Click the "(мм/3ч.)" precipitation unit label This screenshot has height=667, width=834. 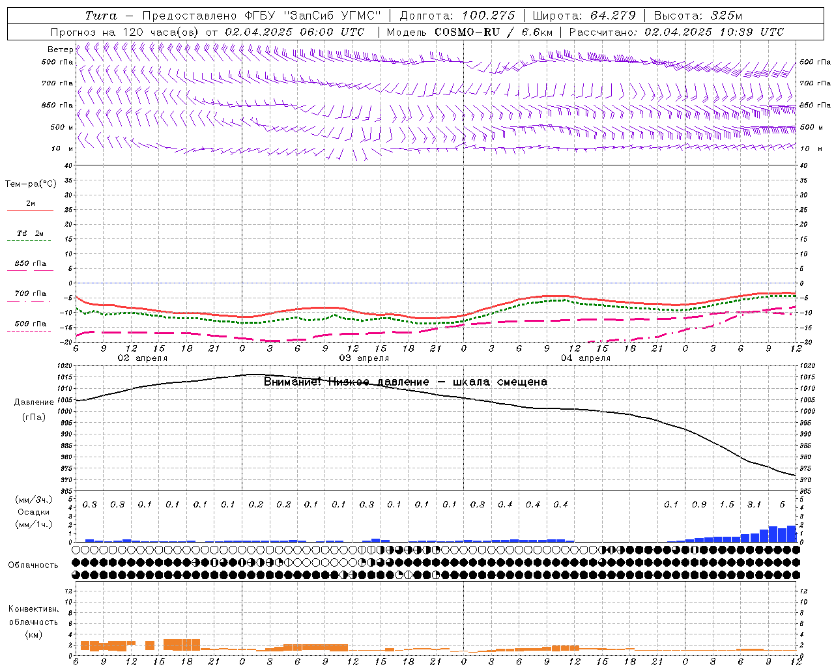(33, 500)
